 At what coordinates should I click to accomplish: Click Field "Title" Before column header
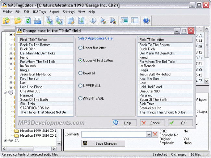[46, 39]
